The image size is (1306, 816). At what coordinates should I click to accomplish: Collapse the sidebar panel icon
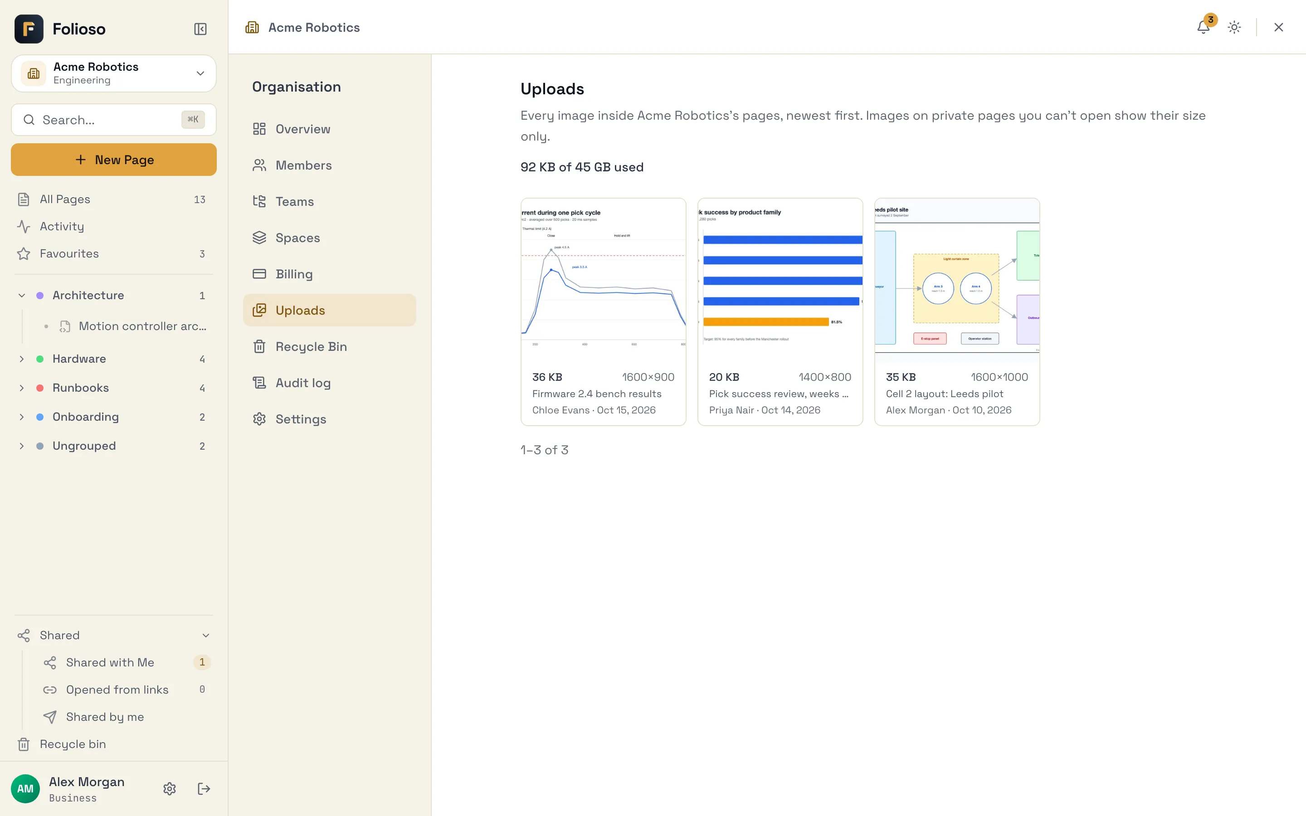coord(200,29)
